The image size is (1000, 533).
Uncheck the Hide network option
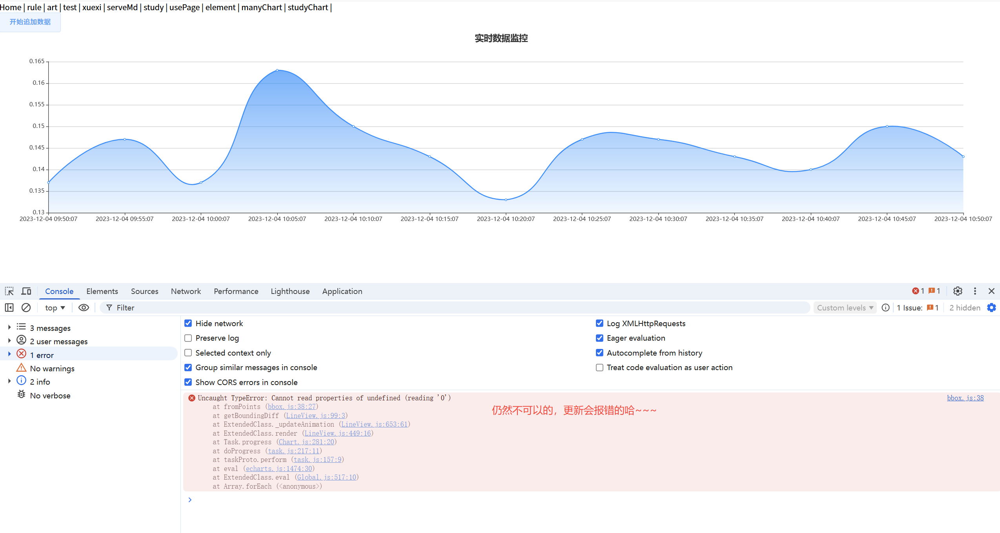click(x=188, y=323)
